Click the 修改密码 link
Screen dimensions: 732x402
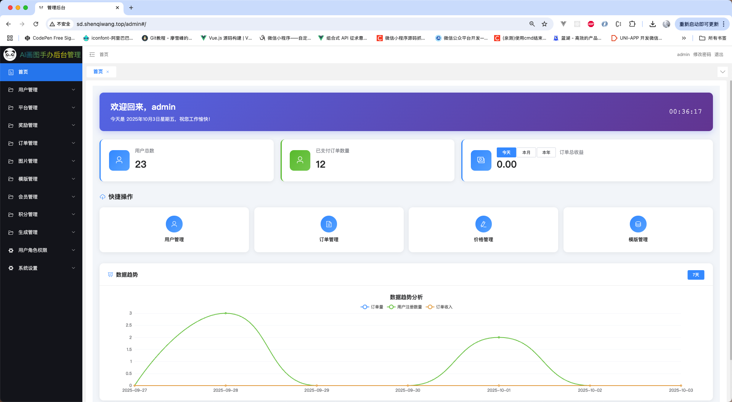coord(702,54)
